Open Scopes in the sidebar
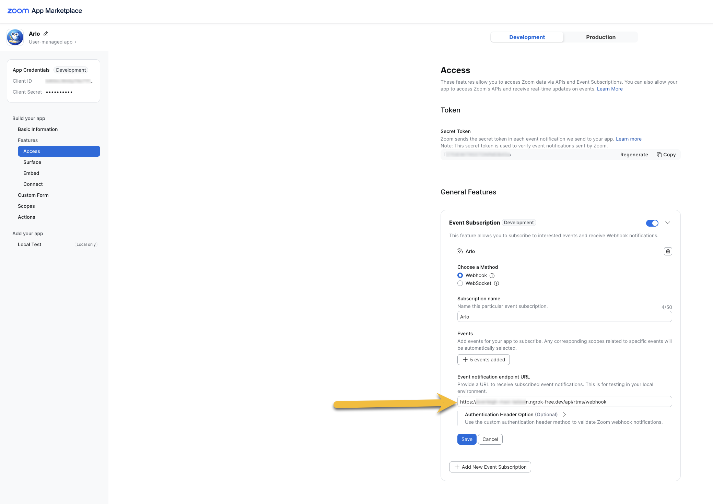The width and height of the screenshot is (713, 504). 26,206
